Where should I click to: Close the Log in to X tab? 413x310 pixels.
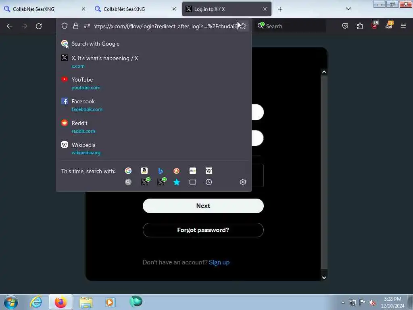pyautogui.click(x=265, y=9)
